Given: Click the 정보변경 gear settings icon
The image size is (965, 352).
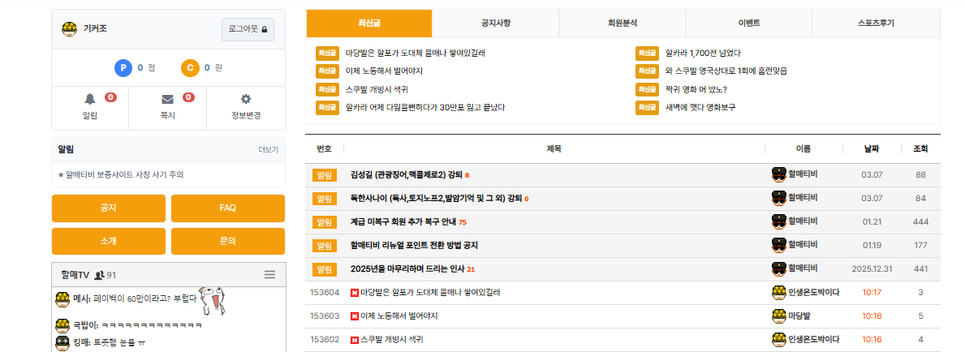Looking at the screenshot, I should pos(246,99).
